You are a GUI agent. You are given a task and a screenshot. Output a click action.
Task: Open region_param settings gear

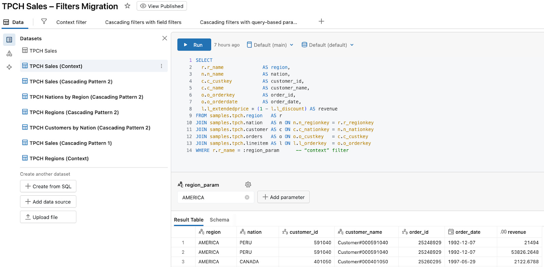pos(248,184)
